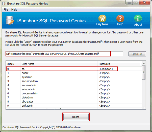The height and width of the screenshot is (132, 152).
Task: Open the About info icon
Action: (x=138, y=19)
